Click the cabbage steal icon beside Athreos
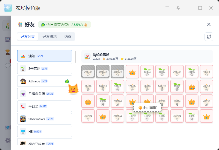This screenshot has height=150, width=219. (67, 81)
